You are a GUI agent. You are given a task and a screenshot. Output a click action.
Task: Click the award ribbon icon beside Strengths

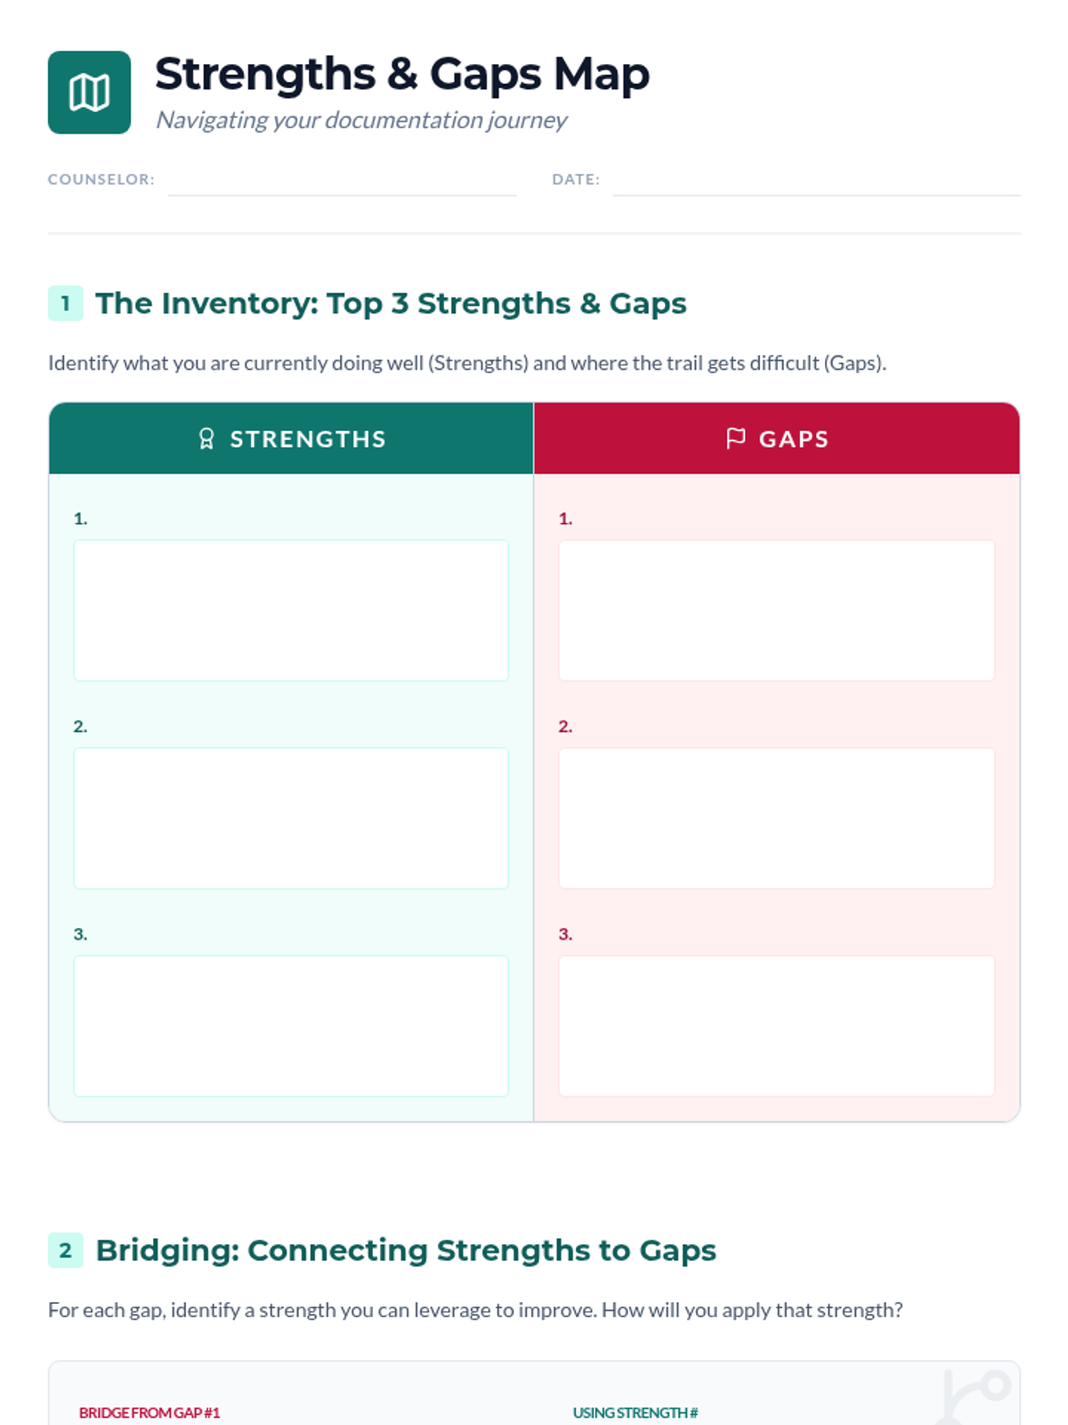pos(206,439)
